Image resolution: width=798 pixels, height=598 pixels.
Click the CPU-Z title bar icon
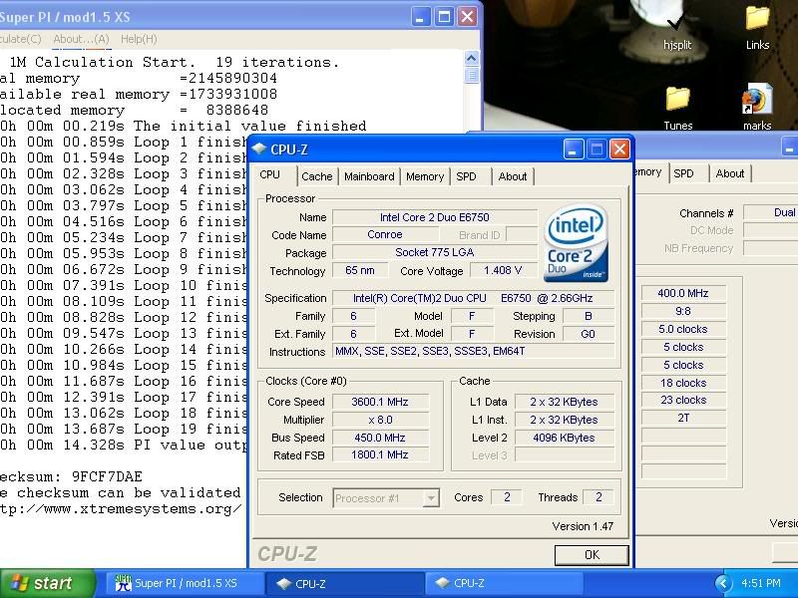click(259, 149)
